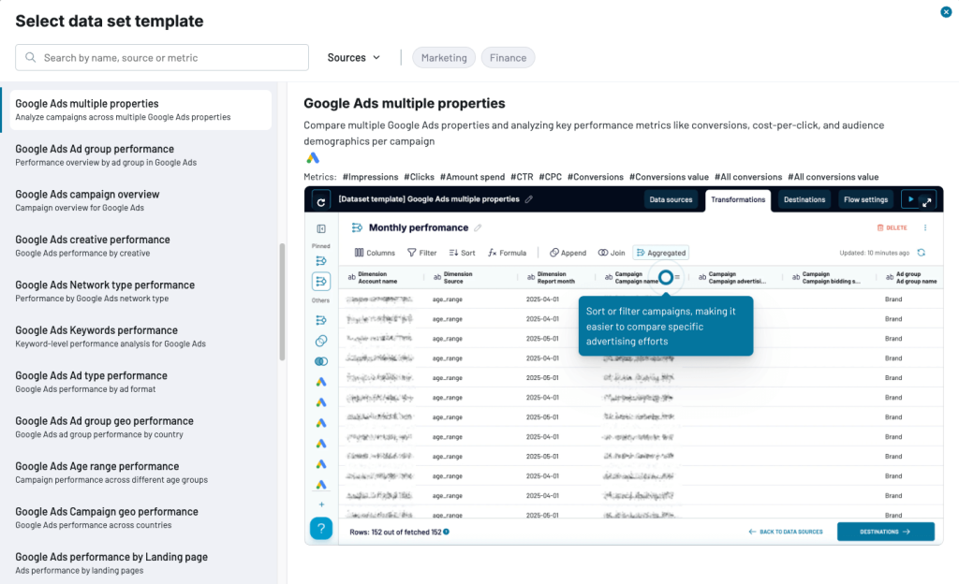The height and width of the screenshot is (584, 959).
Task: Collapse the preview sidebar panel icon
Action: [321, 228]
